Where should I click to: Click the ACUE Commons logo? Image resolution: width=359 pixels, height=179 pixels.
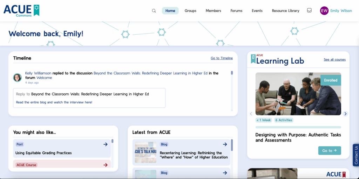tap(21, 10)
